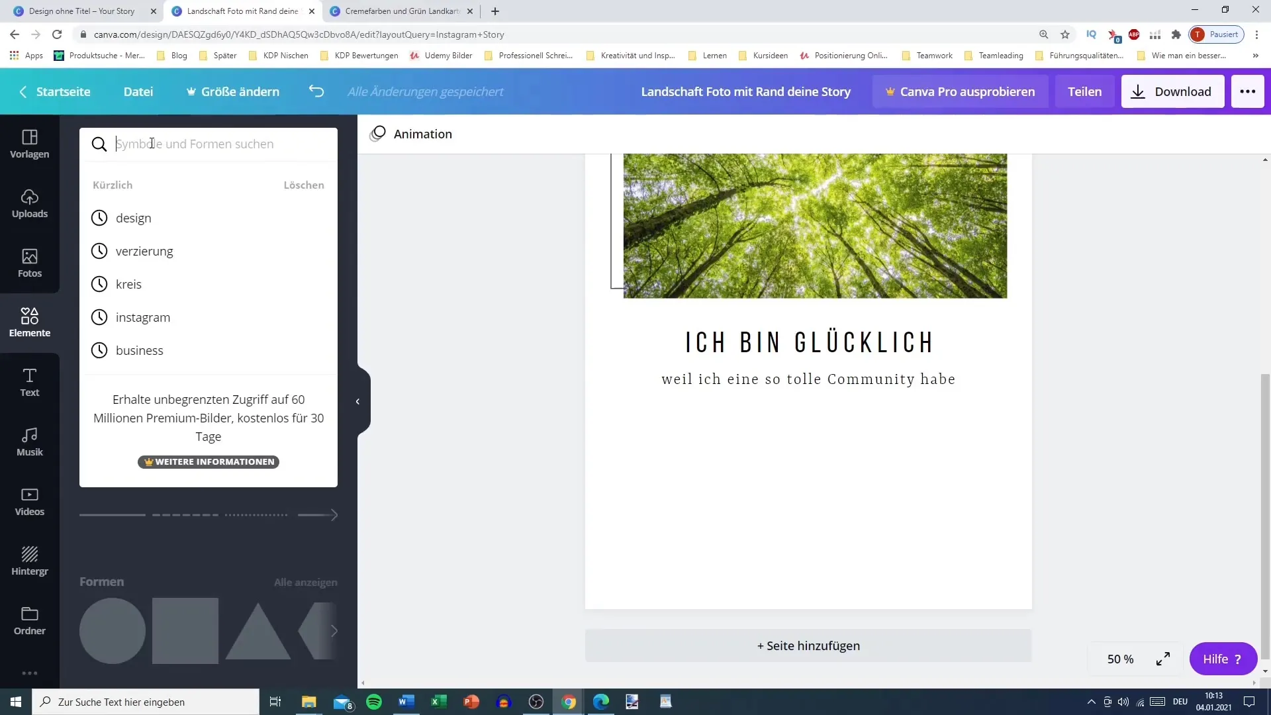
Task: Select the forest photo on canvas
Action: (815, 226)
